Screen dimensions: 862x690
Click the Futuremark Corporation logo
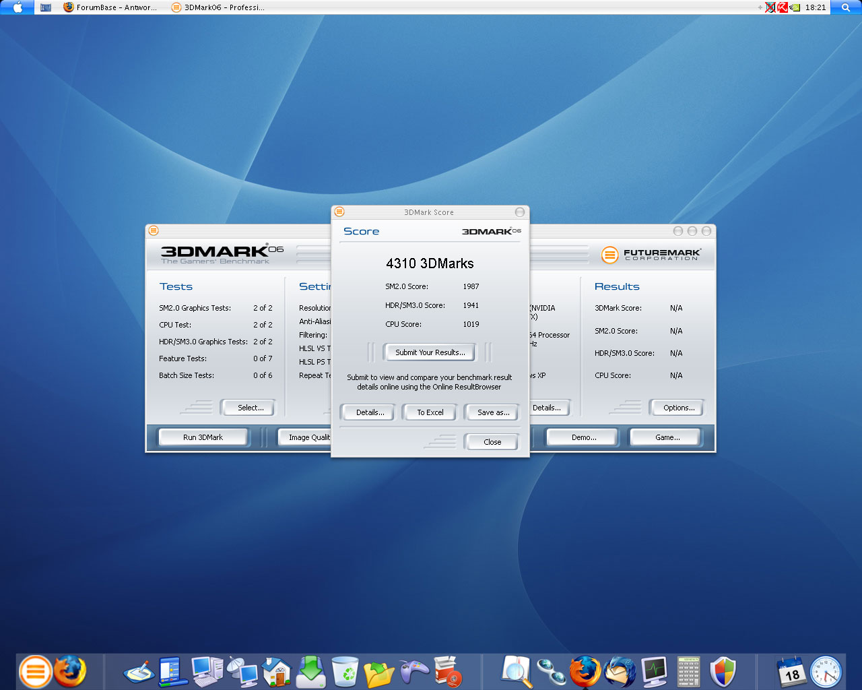[x=651, y=255]
